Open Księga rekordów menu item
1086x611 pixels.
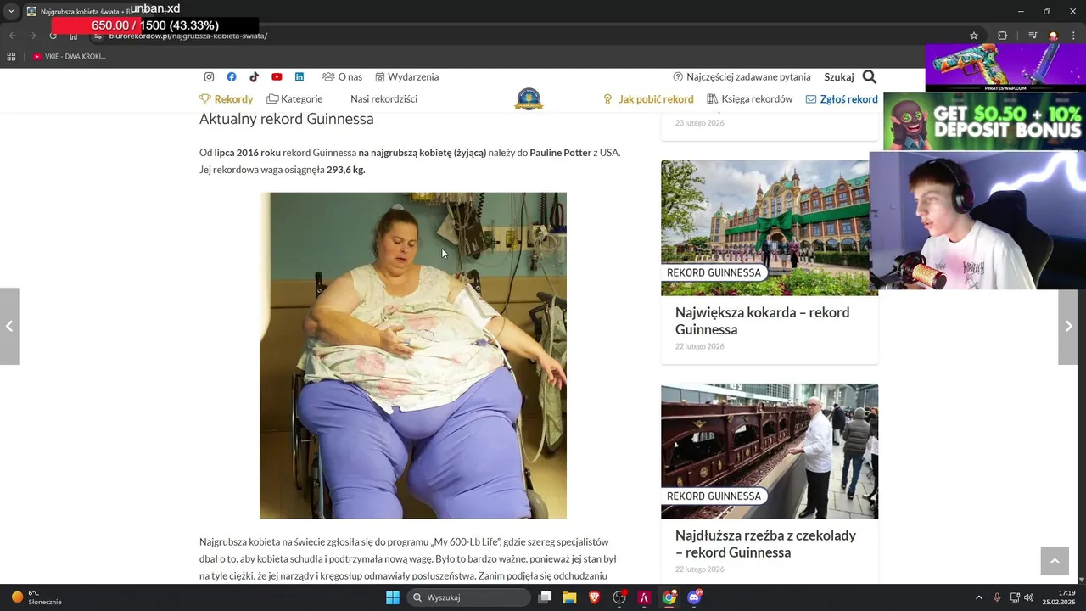tap(749, 99)
